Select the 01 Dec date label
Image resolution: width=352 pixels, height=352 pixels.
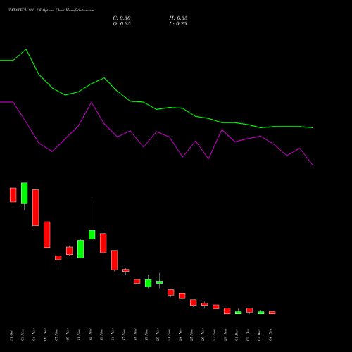point(237,335)
